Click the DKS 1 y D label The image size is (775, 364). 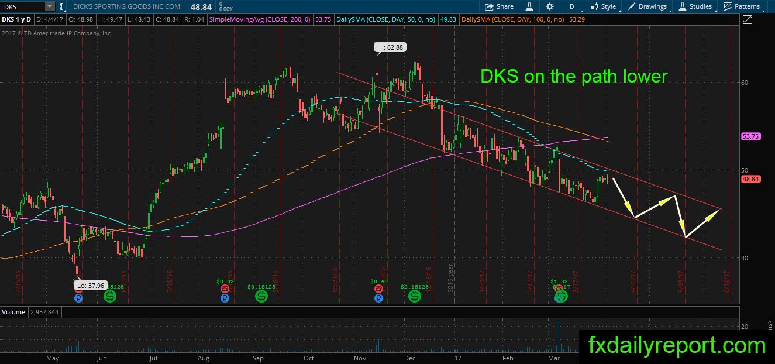(x=18, y=19)
